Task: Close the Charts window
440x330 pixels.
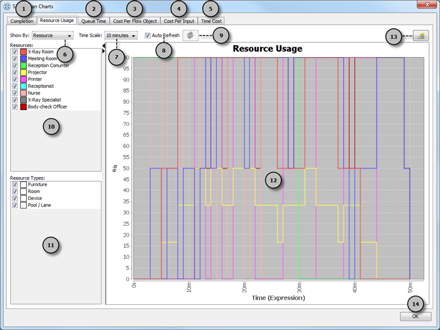Action: pyautogui.click(x=427, y=4)
